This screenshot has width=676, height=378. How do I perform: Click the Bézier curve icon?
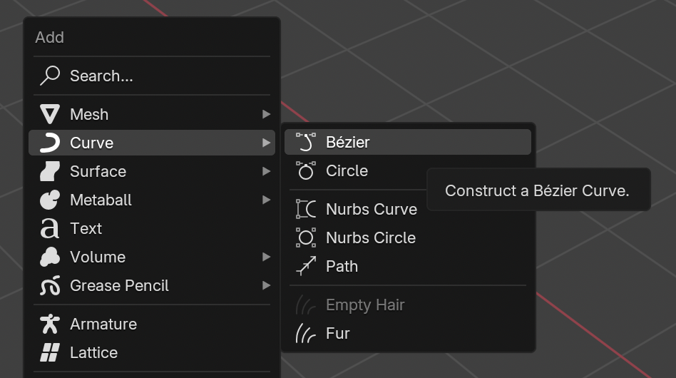click(x=306, y=142)
